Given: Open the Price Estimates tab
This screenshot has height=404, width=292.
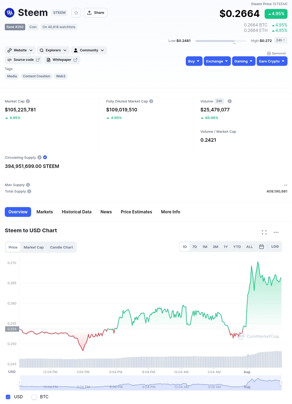Looking at the screenshot, I should [x=136, y=212].
